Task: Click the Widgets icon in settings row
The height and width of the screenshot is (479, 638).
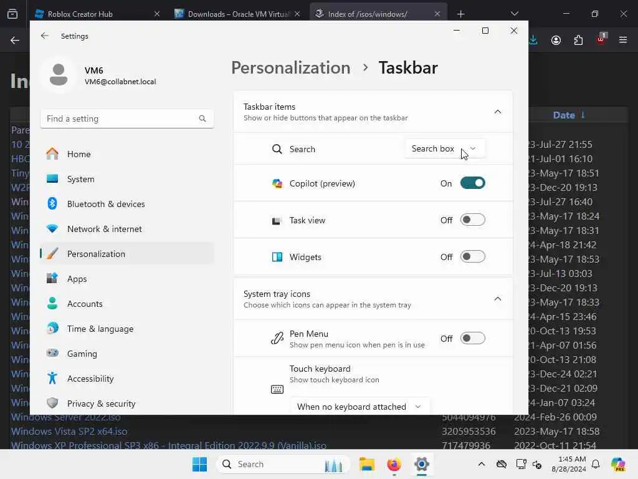Action: click(x=277, y=257)
